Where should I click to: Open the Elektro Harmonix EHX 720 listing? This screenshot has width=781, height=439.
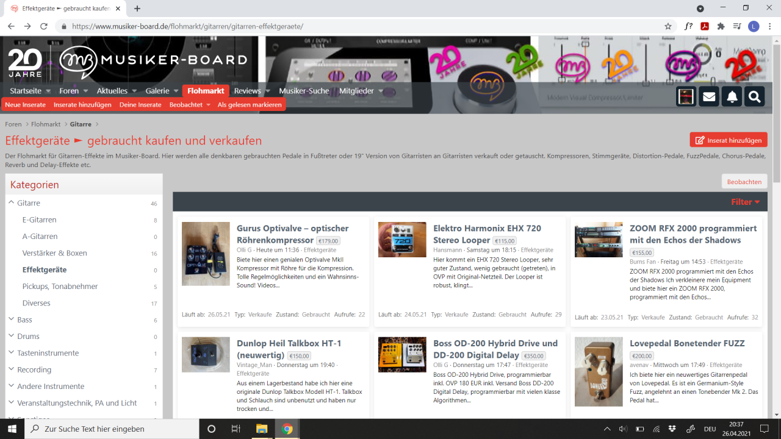[487, 234]
